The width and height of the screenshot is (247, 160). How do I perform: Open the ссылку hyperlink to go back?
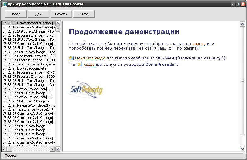click(199, 44)
